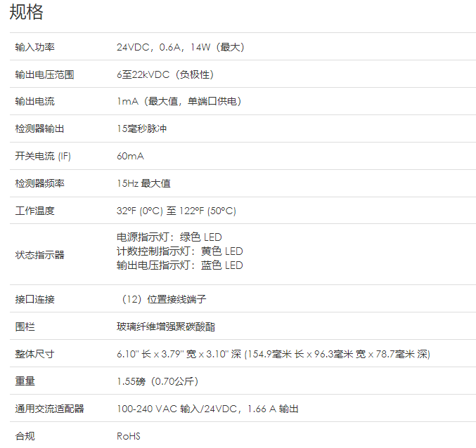This screenshot has height=448, width=476.
Task: Click the 检测器输出 label
Action: point(39,129)
